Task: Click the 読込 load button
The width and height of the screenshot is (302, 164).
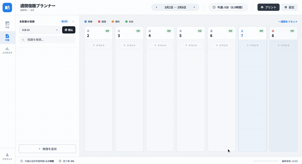Action: [69, 30]
